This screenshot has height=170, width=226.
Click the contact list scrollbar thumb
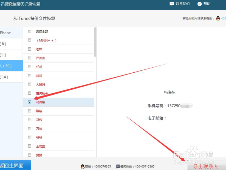click(95, 42)
